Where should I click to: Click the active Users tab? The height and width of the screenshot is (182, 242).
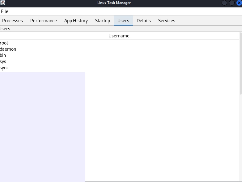[123, 21]
